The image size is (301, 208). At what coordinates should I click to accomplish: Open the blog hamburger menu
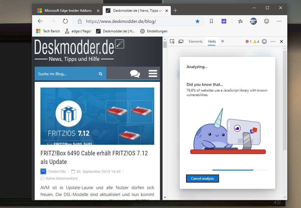tap(153, 74)
